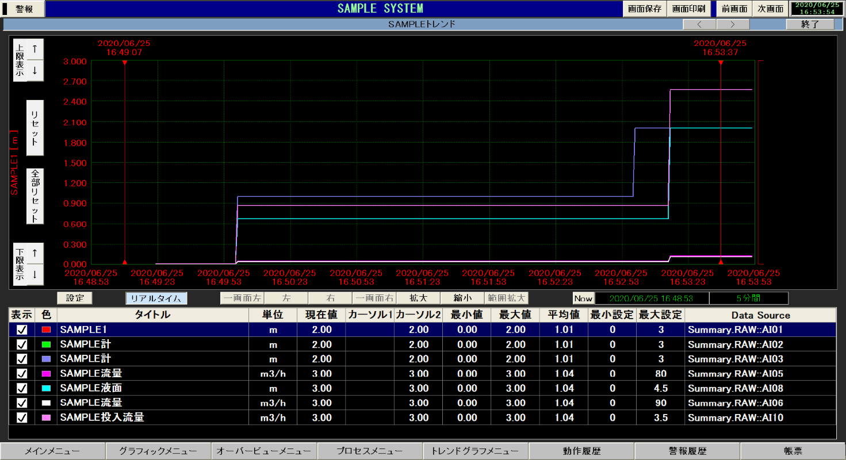
Task: Click the Data Source column header
Action: 760,315
